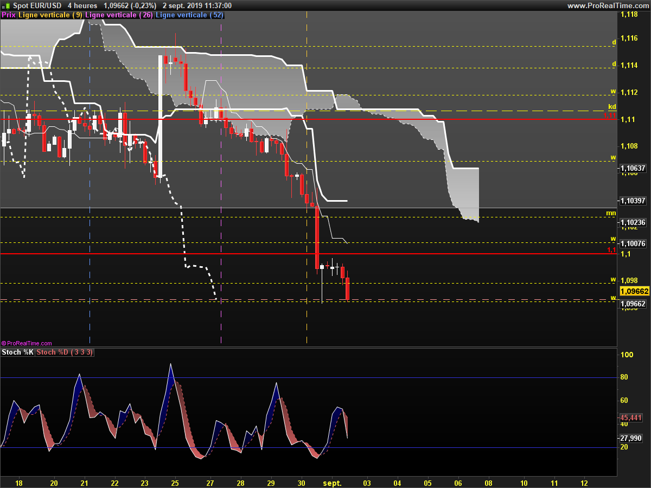
Task: Click the 1,10637 price tag on axis
Action: pyautogui.click(x=633, y=169)
